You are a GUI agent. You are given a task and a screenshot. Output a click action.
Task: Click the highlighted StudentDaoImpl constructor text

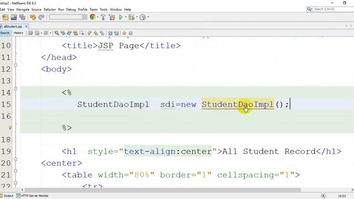238,104
